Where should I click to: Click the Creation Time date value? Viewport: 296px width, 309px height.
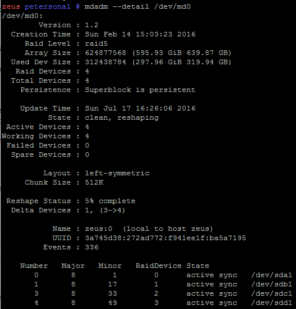pyautogui.click(x=140, y=34)
